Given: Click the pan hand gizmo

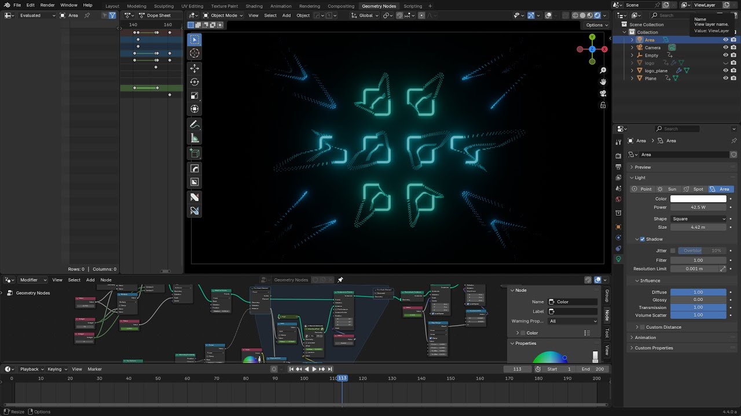Looking at the screenshot, I should 603,82.
